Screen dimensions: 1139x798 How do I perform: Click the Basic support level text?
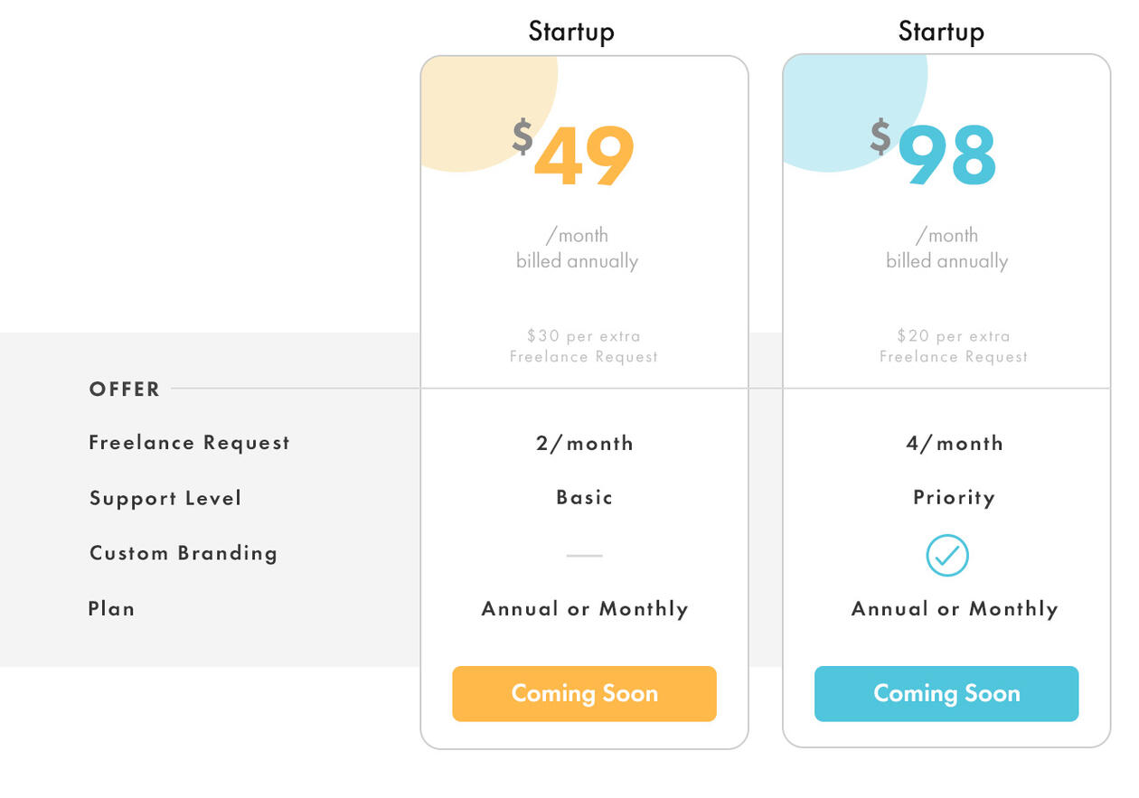[x=584, y=498]
